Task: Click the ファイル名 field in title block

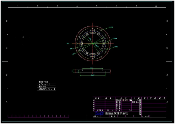Action: 145,116
